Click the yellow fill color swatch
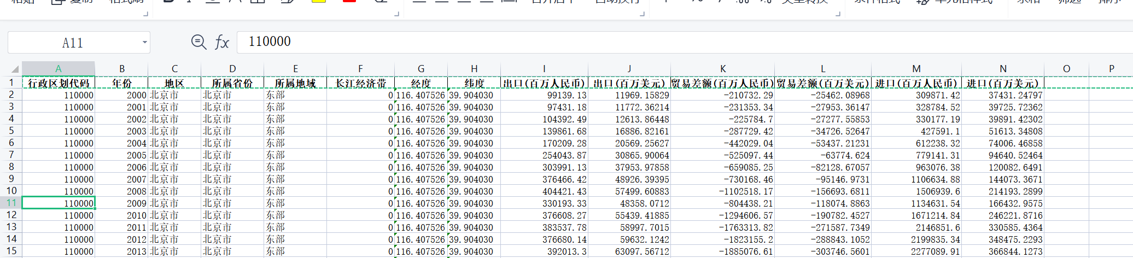The height and width of the screenshot is (258, 1133). (318, 2)
